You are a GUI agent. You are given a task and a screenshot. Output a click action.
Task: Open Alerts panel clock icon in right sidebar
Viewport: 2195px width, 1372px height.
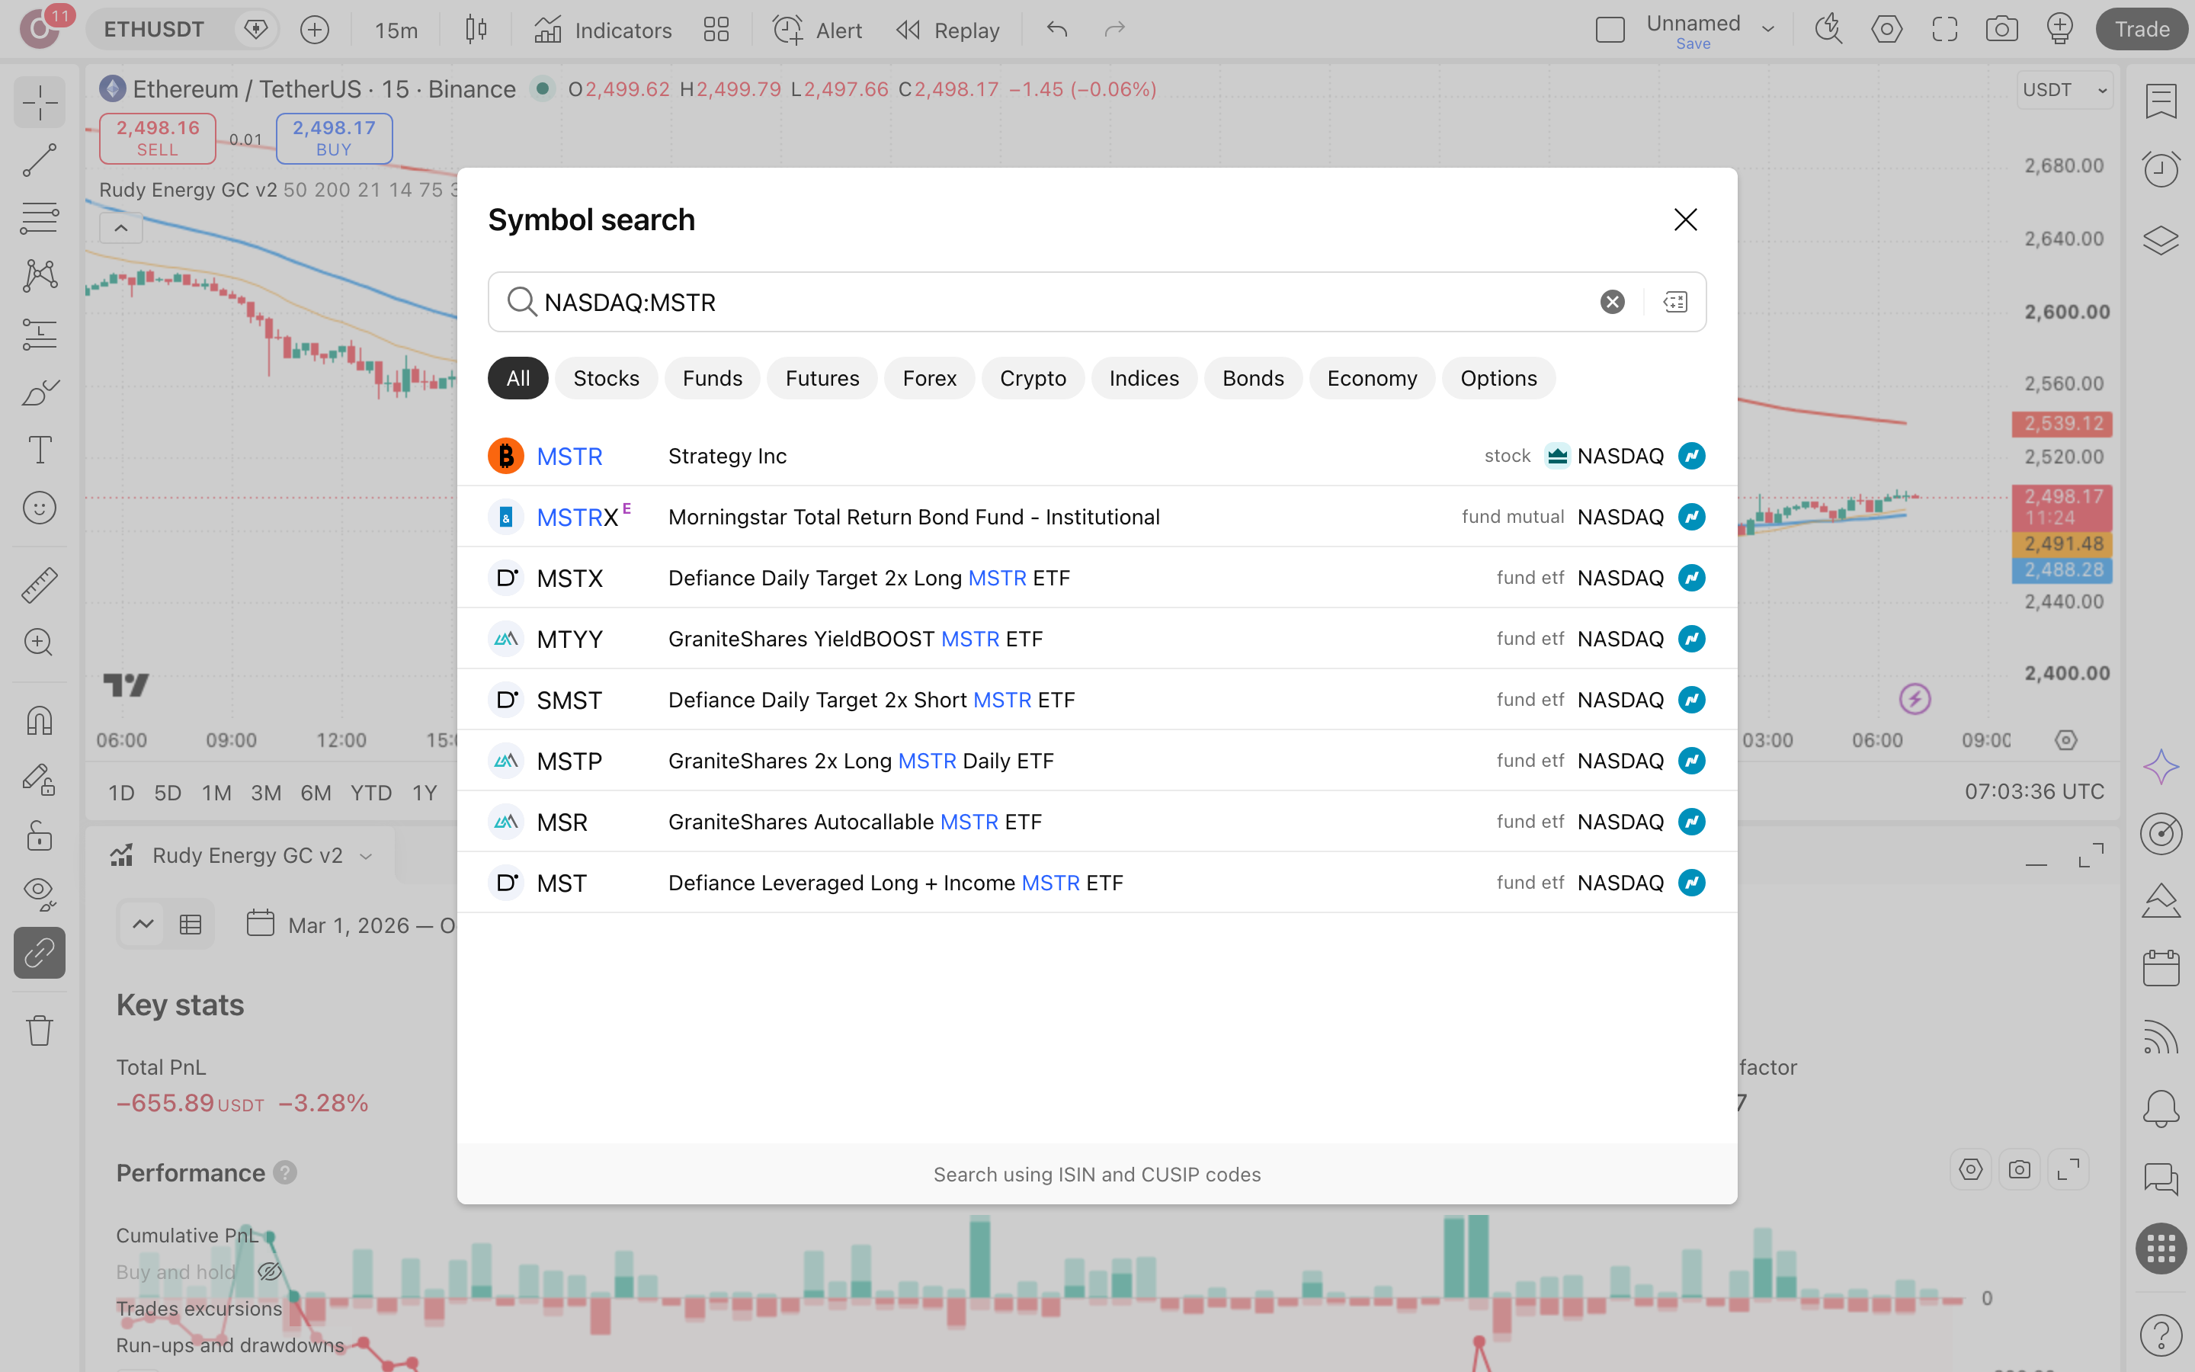[x=2161, y=168]
